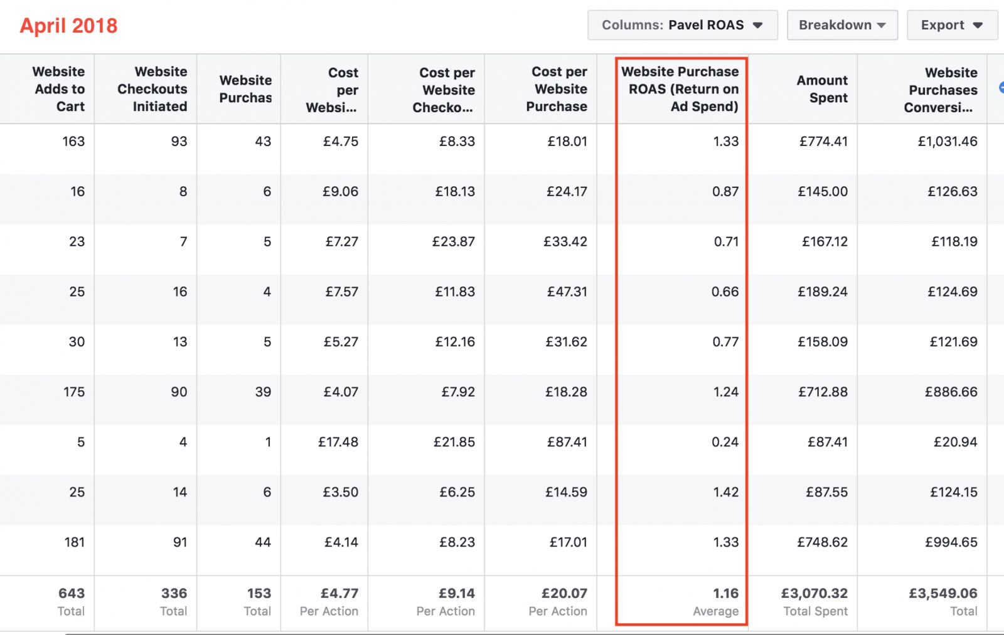1004x635 pixels.
Task: Click conversion value £20.94
Action: coord(956,443)
